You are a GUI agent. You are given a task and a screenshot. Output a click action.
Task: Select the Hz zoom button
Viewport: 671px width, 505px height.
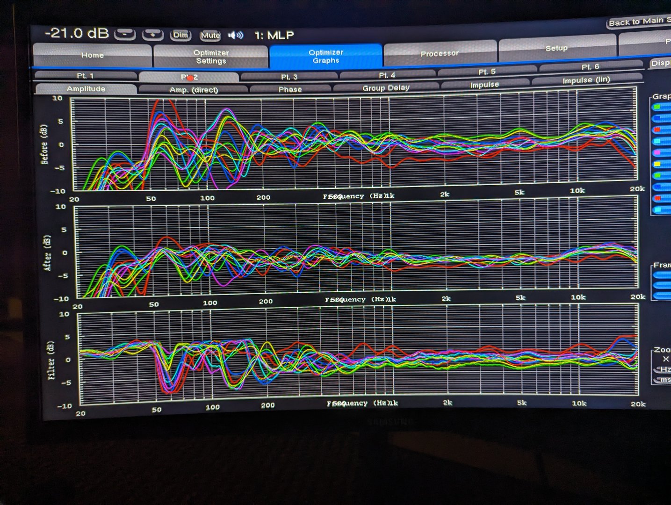click(x=663, y=369)
